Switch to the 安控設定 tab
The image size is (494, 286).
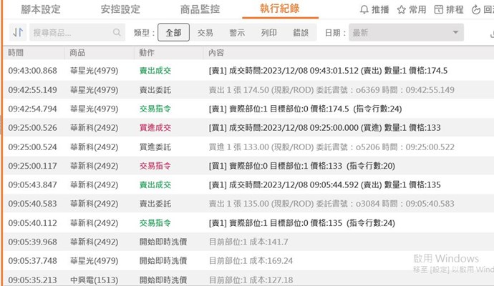point(120,10)
